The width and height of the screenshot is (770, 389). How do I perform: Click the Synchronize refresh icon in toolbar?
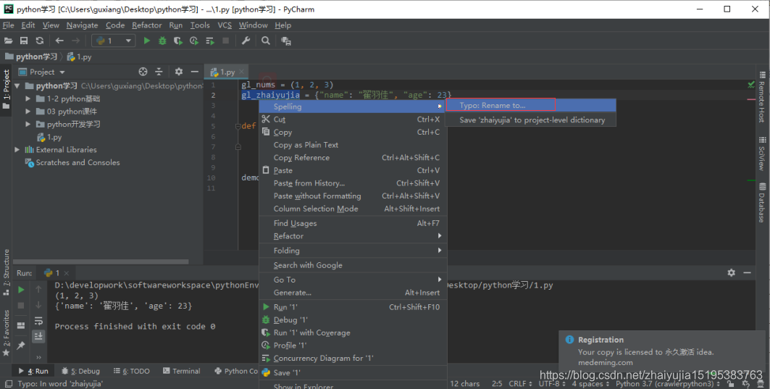[x=40, y=41]
